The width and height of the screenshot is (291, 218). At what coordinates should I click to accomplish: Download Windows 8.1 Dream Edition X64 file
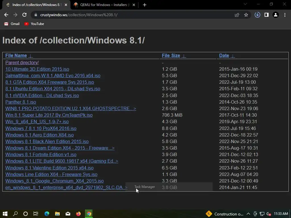point(60,148)
